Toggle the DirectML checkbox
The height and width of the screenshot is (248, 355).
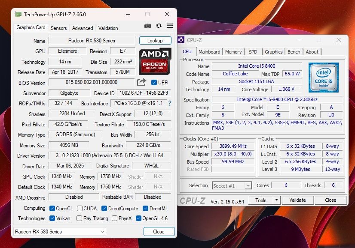(145, 209)
